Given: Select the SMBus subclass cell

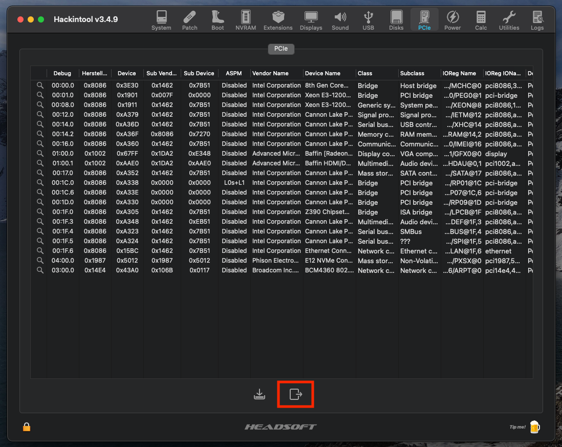Looking at the screenshot, I should (x=410, y=231).
